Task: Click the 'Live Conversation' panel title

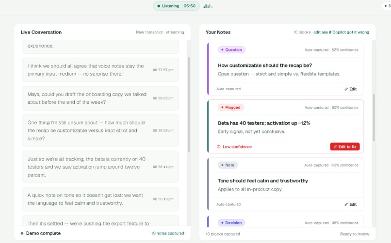Action: point(41,32)
